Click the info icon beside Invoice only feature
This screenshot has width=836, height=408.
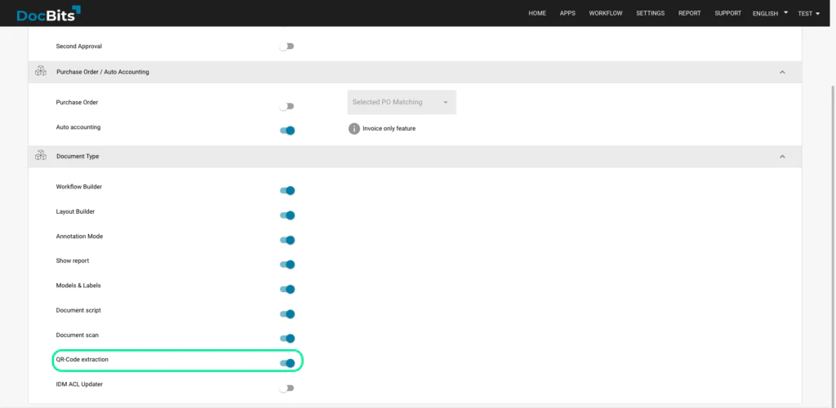(354, 128)
